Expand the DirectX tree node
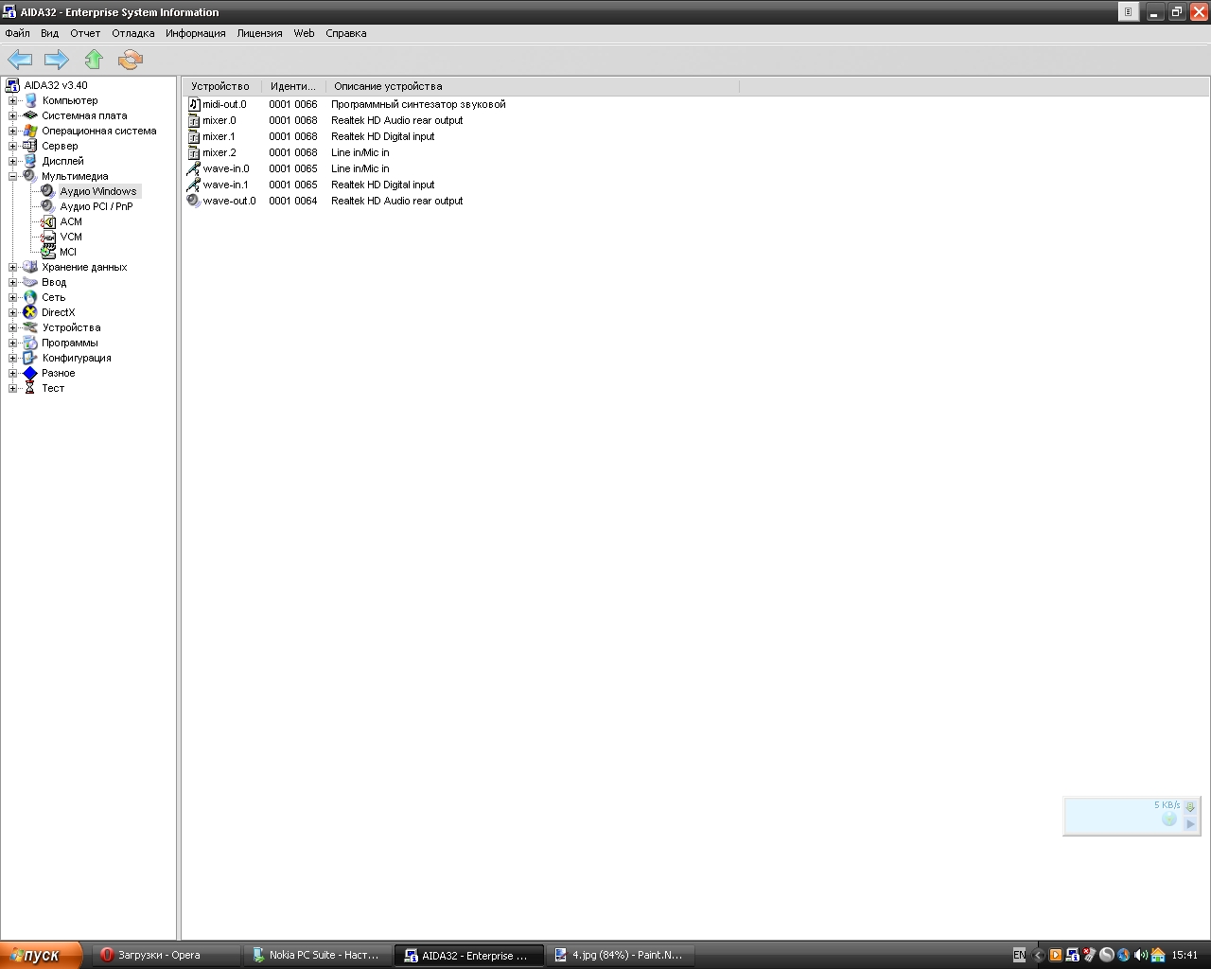 click(x=12, y=312)
